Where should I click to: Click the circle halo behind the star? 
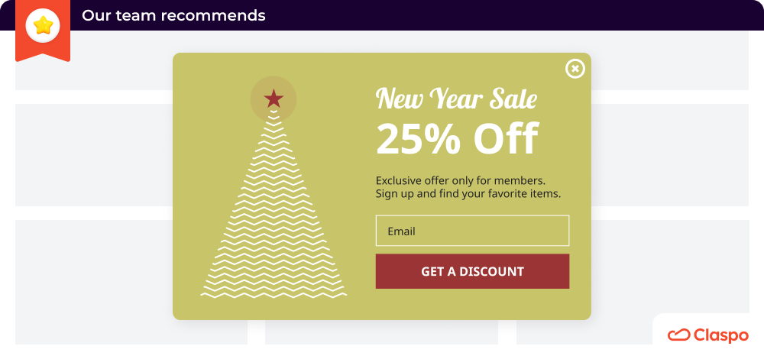[x=274, y=99]
